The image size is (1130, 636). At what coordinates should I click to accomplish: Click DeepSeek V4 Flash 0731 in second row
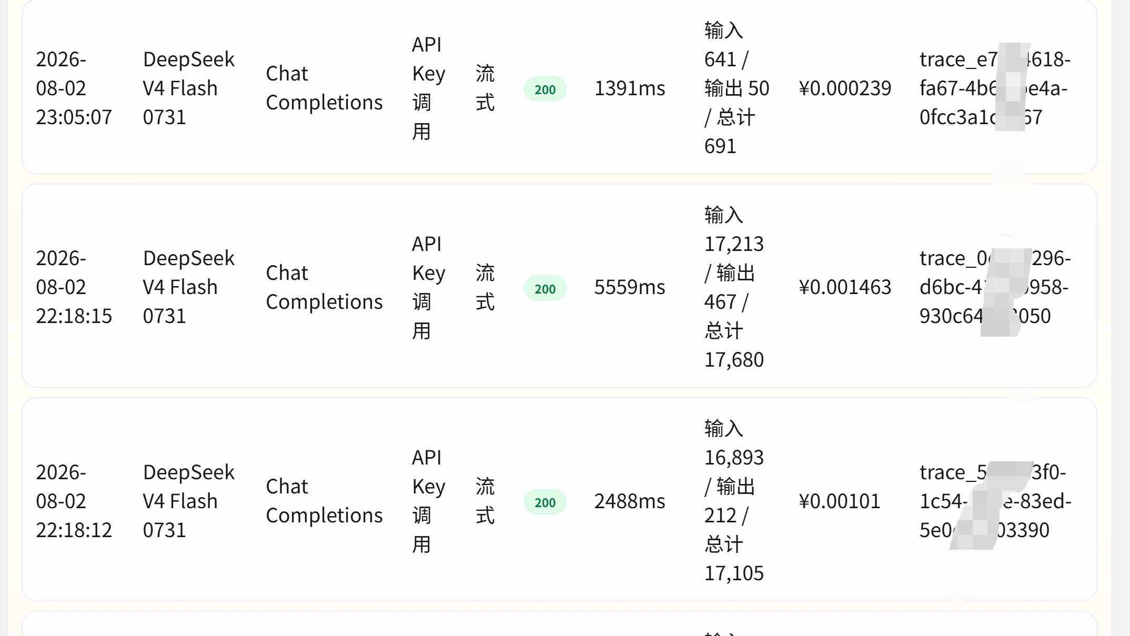[x=188, y=287]
